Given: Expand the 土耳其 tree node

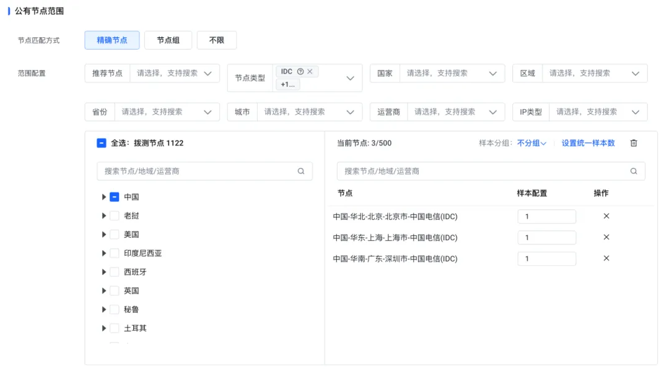Looking at the screenshot, I should tap(103, 328).
